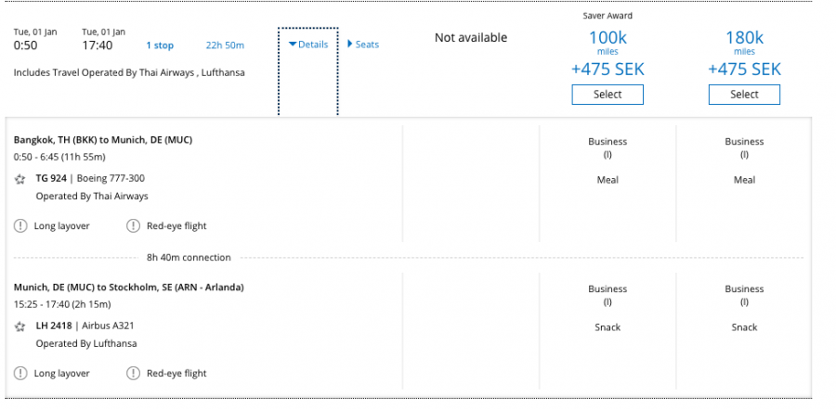Select the 100k miles Saver Award fare
Viewport: 836px width, 409px height.
point(607,95)
